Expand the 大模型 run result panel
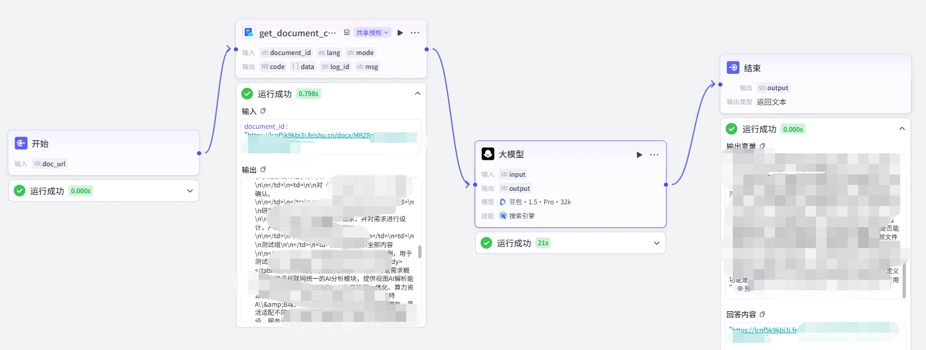 coord(657,243)
